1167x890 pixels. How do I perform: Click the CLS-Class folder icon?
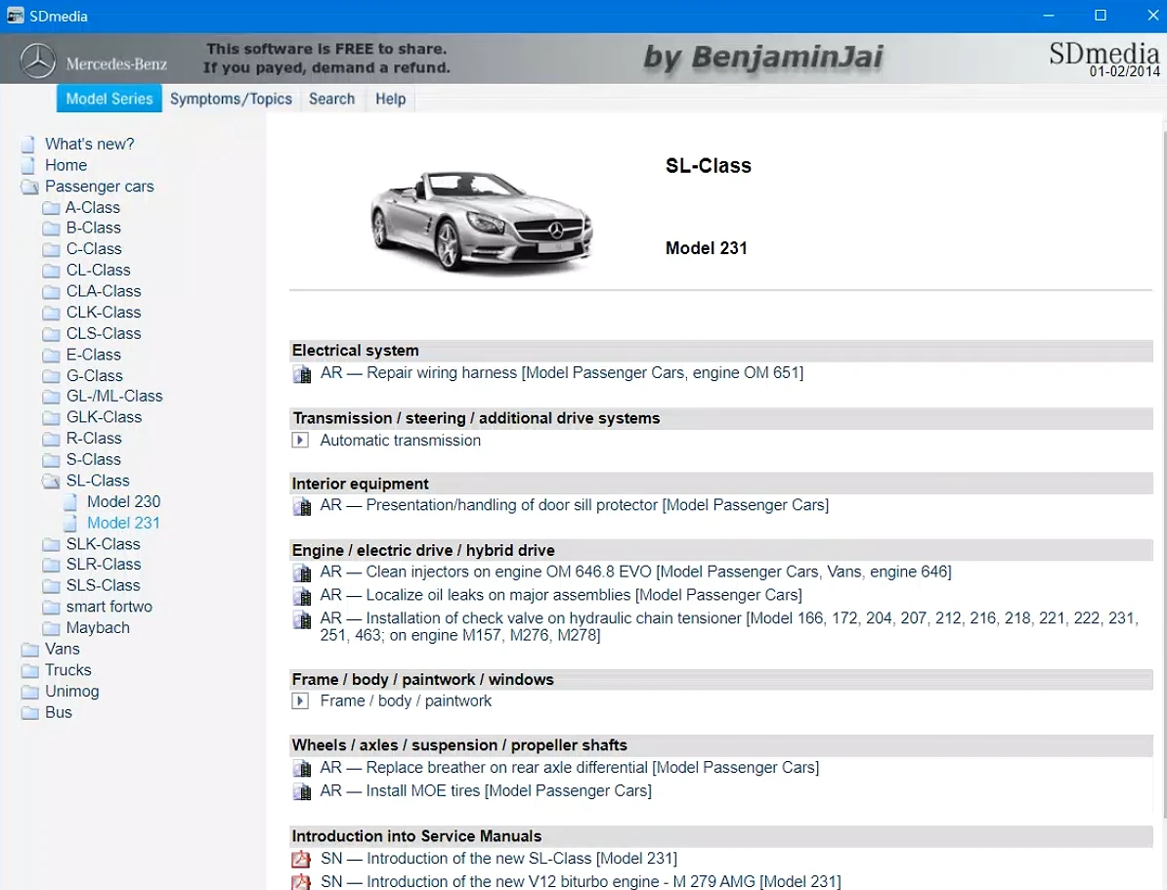(51, 334)
